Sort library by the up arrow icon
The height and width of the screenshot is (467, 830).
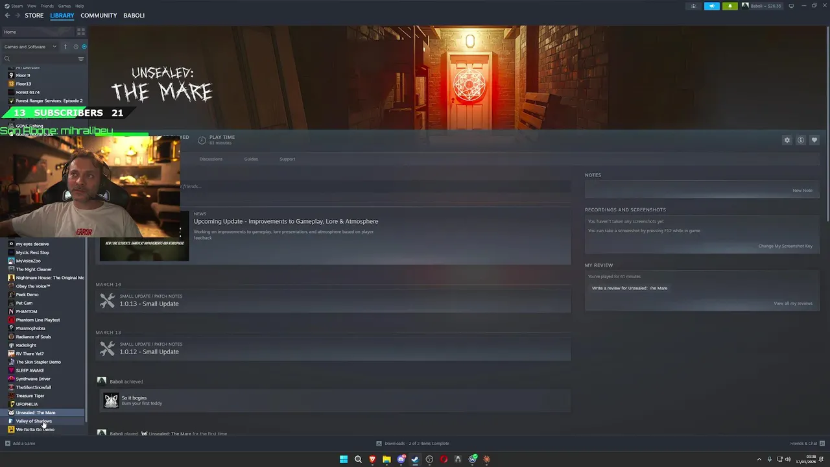tap(65, 47)
